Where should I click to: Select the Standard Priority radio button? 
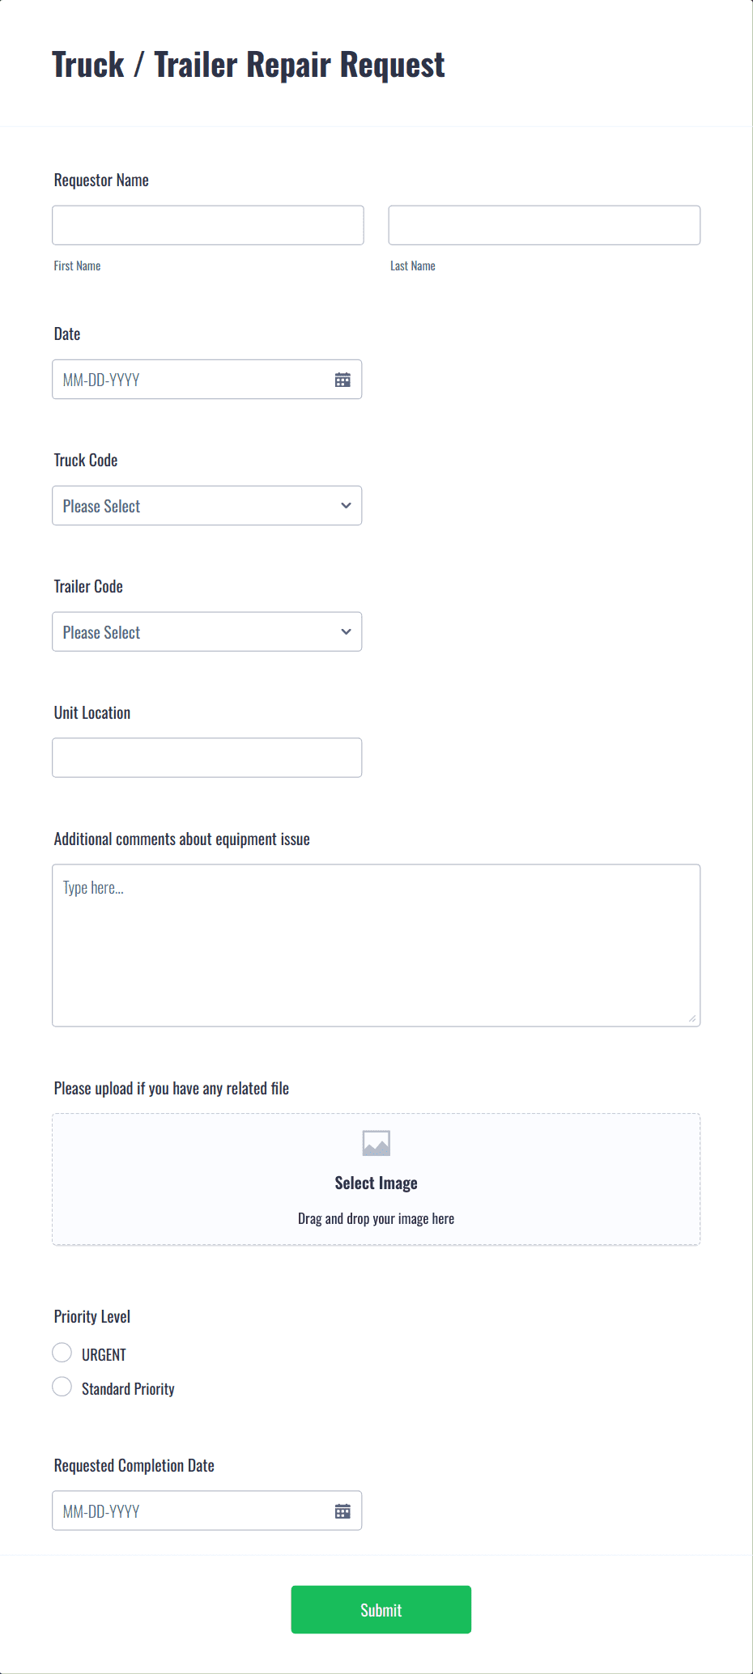click(x=62, y=1387)
